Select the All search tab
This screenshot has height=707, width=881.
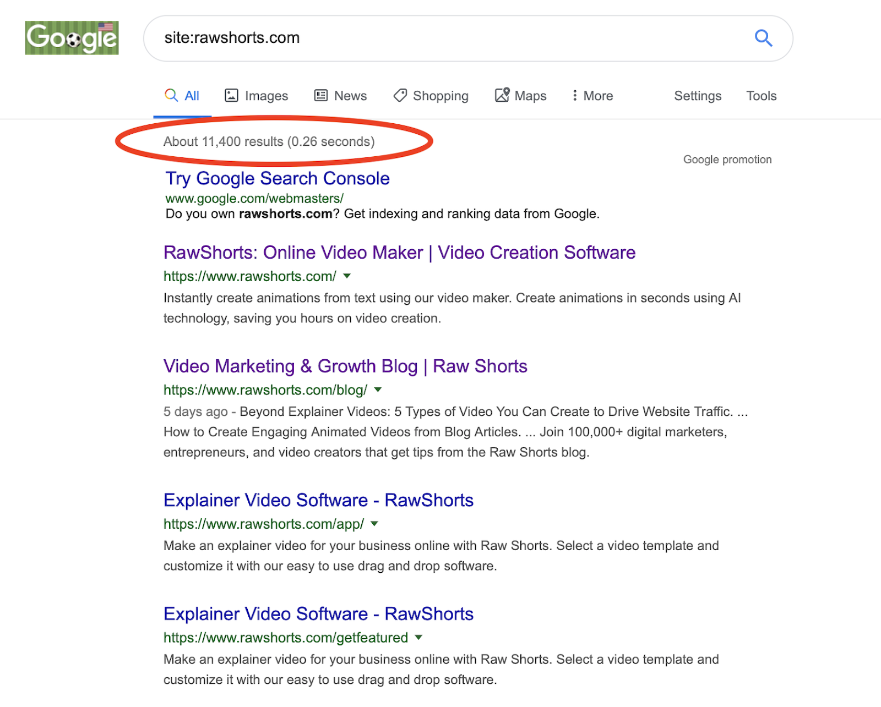182,96
